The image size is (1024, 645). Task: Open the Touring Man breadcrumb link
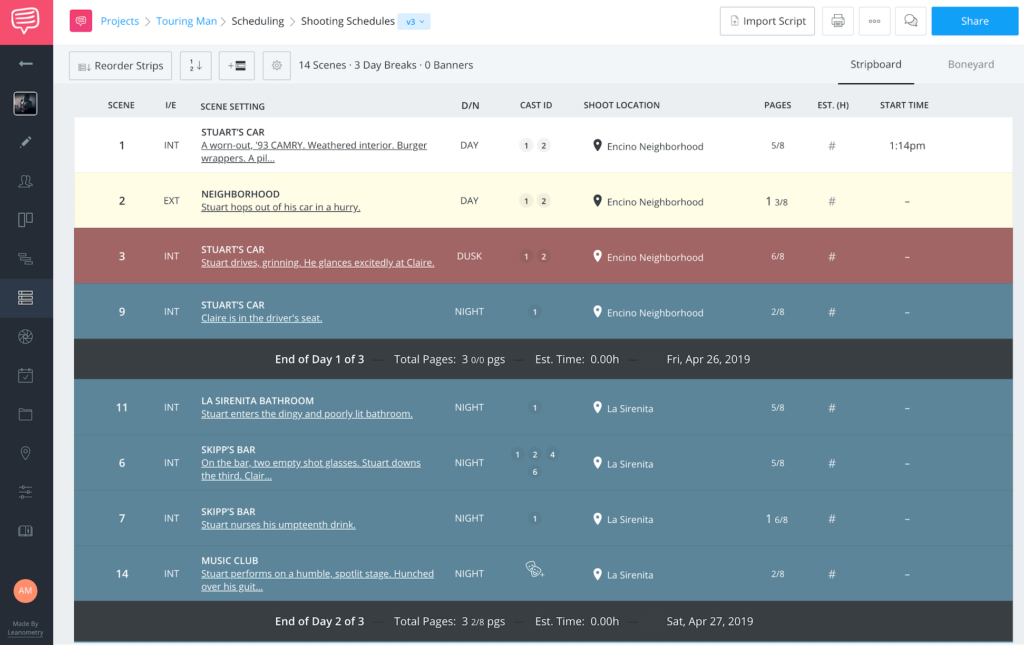point(187,21)
